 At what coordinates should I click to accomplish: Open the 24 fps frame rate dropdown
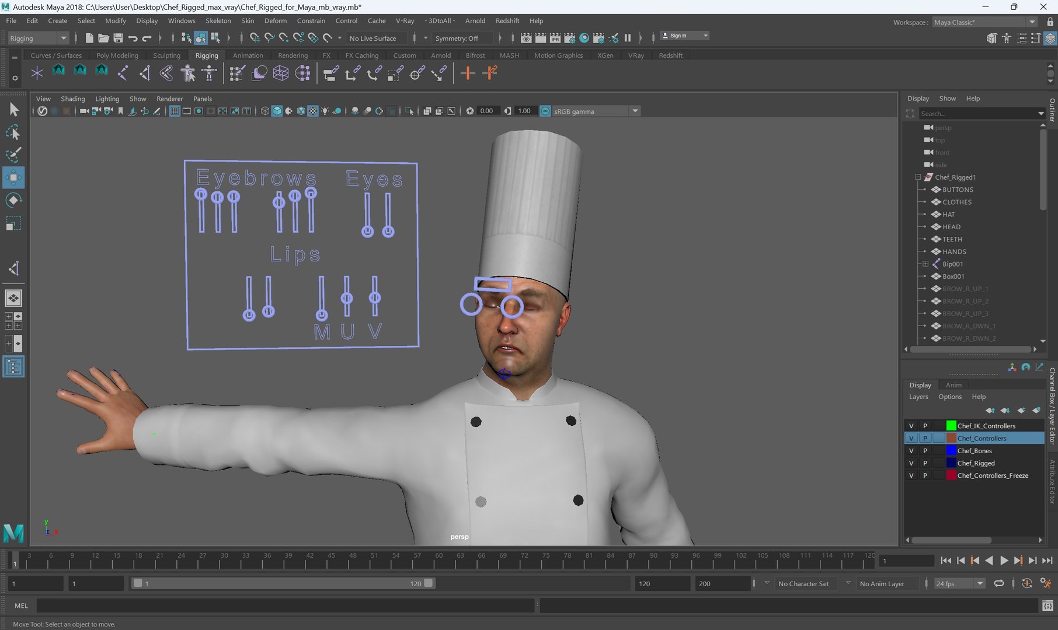tap(959, 583)
